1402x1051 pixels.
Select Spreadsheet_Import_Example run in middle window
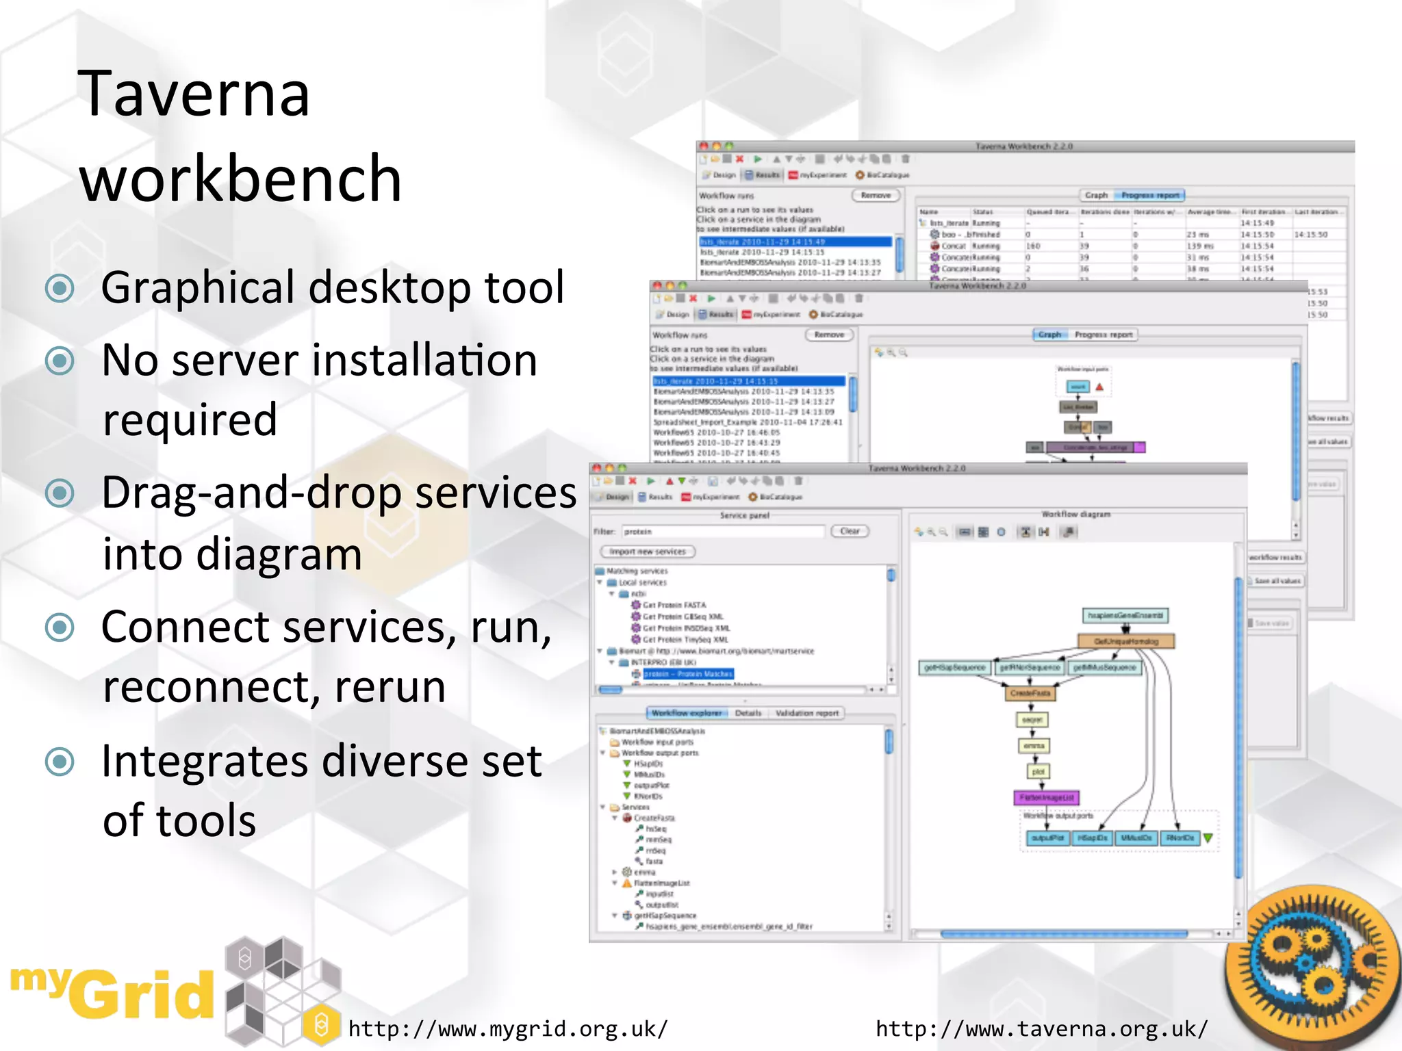[x=748, y=422]
